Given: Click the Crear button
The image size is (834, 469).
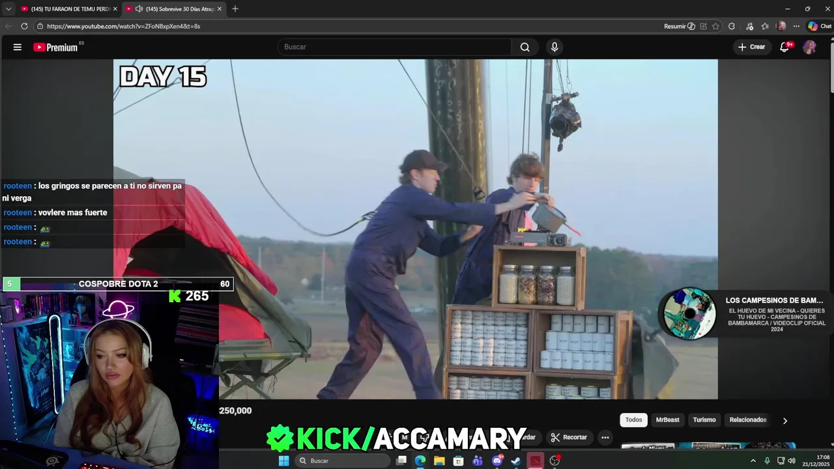Looking at the screenshot, I should coord(751,47).
